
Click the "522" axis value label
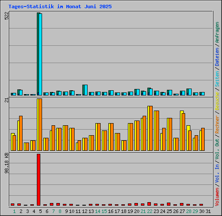coord(7,16)
